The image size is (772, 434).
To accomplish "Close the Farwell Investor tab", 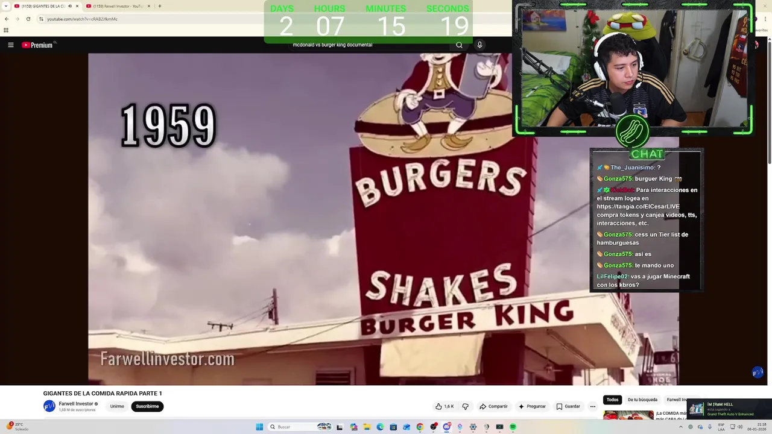I will coord(149,6).
